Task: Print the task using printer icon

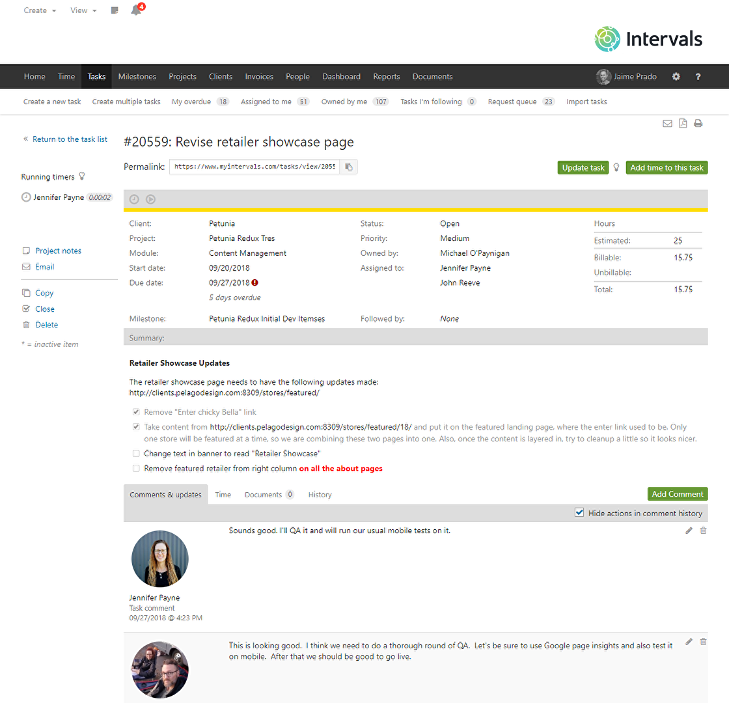Action: point(698,123)
